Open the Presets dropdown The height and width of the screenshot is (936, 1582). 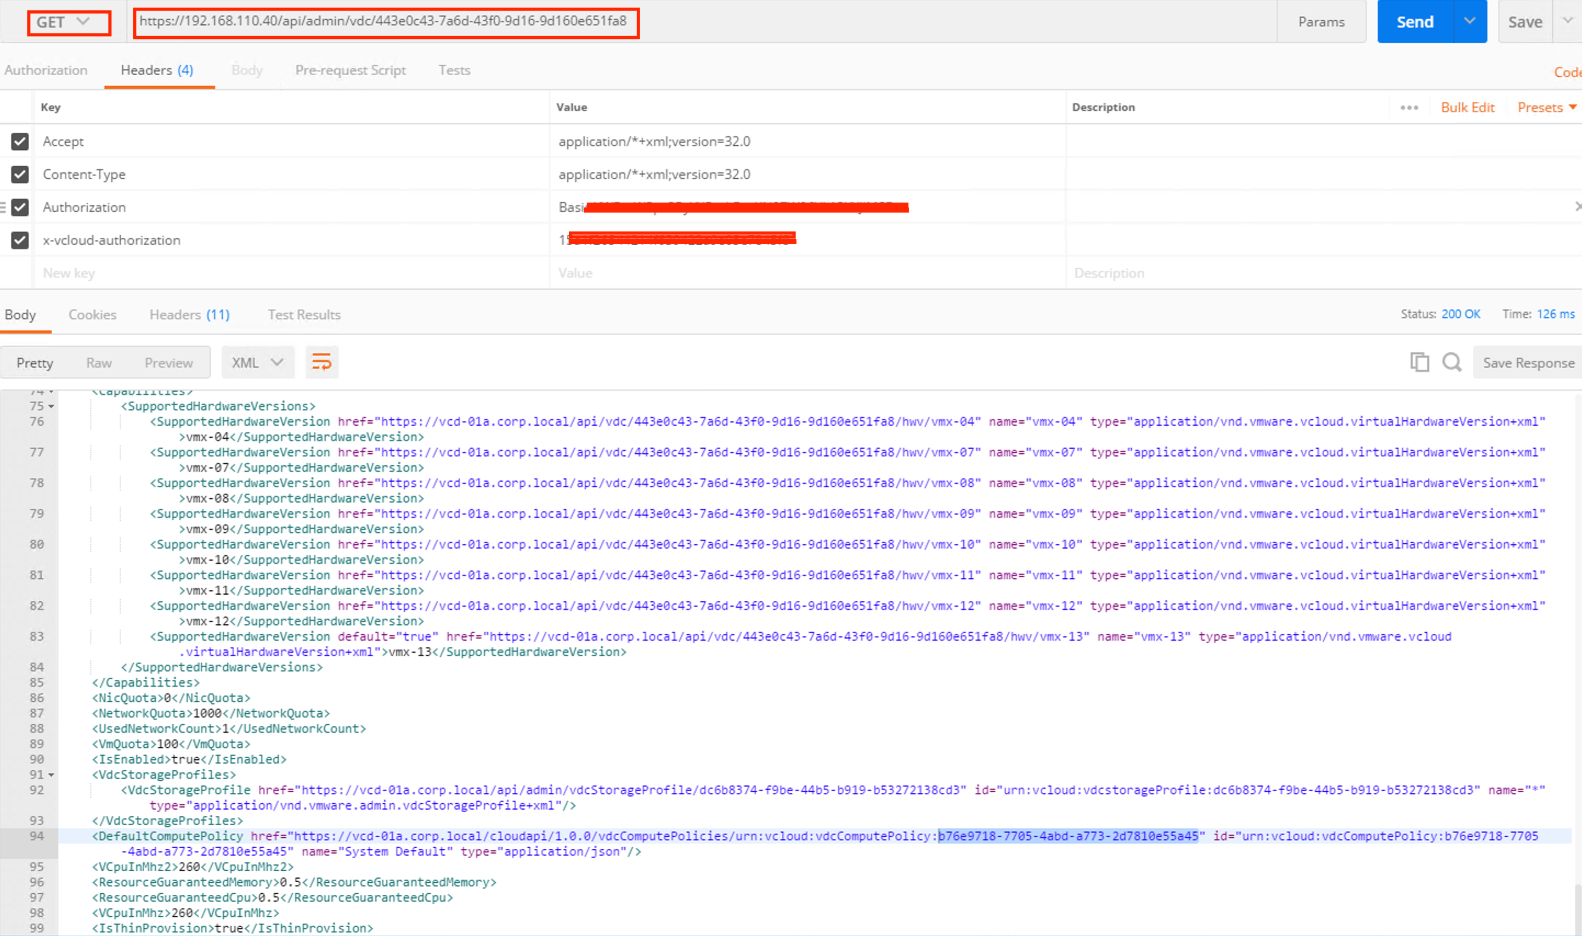click(x=1546, y=108)
